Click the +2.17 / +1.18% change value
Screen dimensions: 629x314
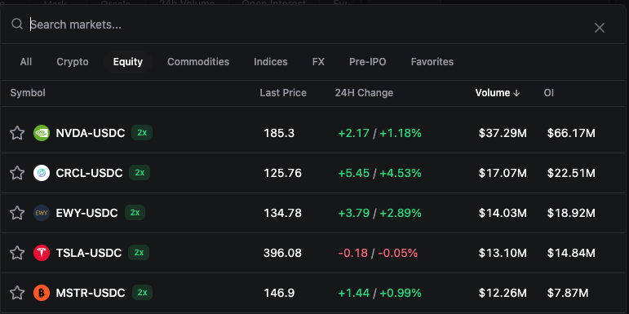(380, 133)
